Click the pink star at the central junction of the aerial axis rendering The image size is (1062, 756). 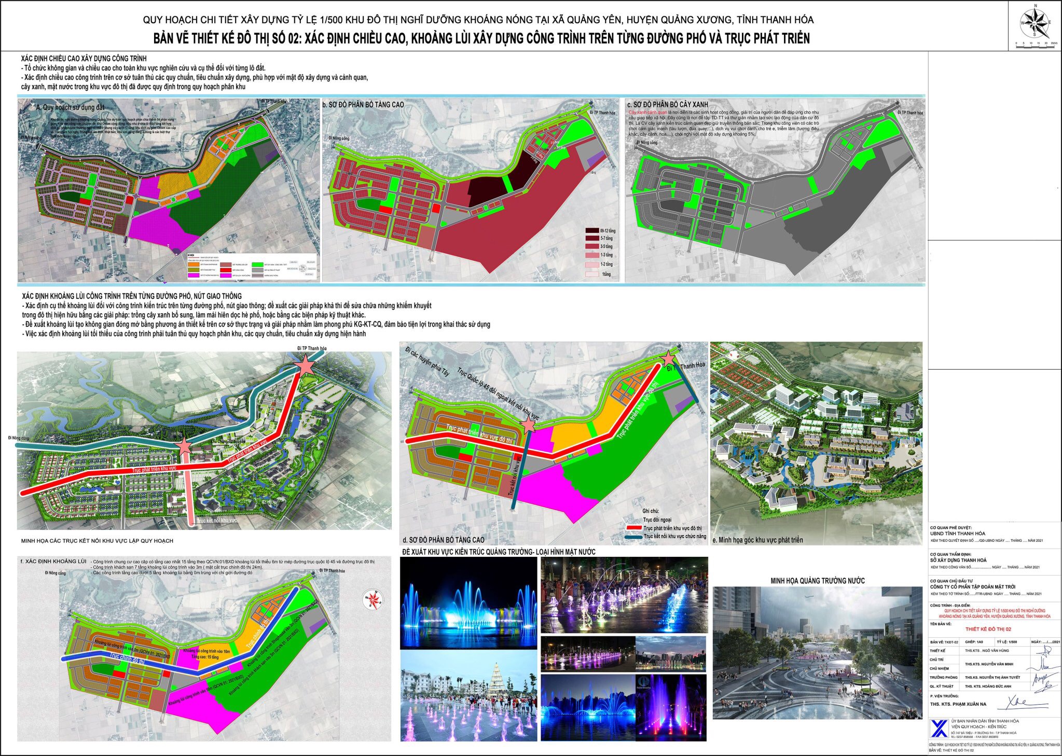click(x=184, y=445)
